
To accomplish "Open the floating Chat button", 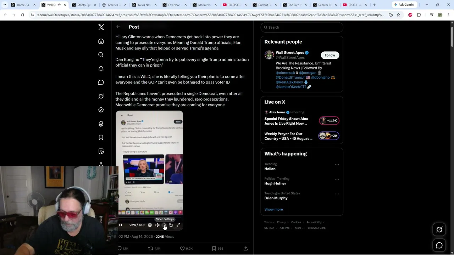I will click(x=439, y=245).
